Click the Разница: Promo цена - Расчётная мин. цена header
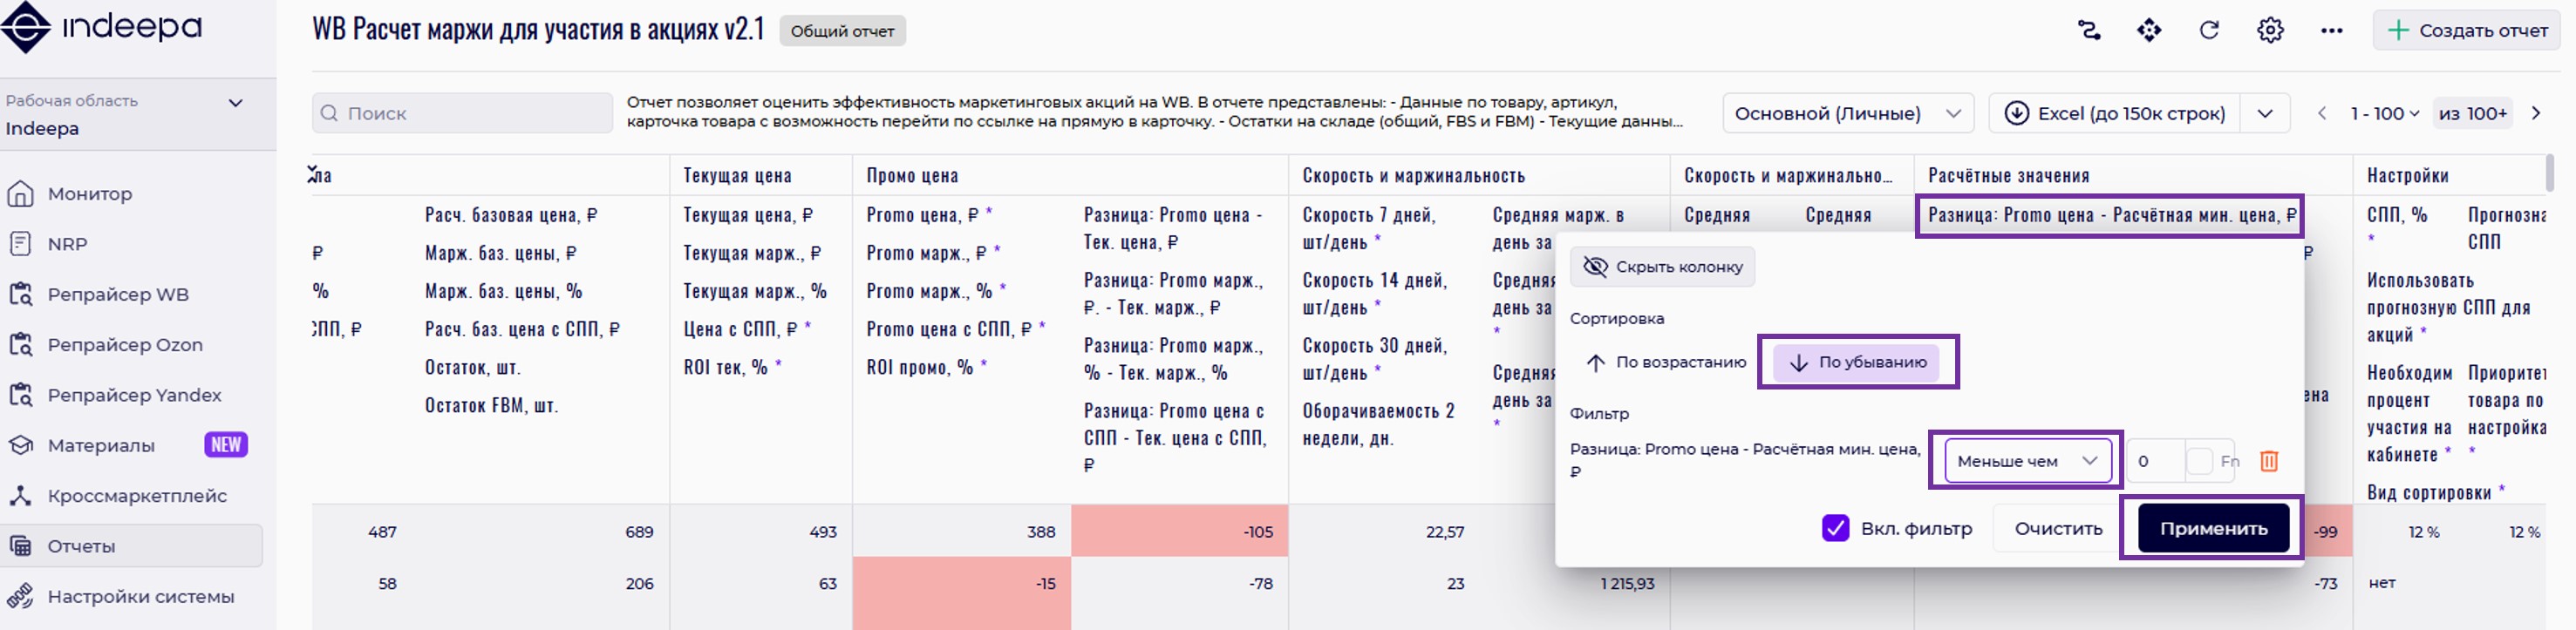The image size is (2576, 630). point(2111,215)
